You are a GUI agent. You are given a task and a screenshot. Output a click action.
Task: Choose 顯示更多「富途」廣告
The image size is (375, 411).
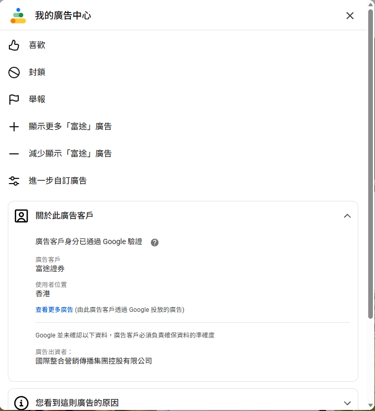pos(70,126)
